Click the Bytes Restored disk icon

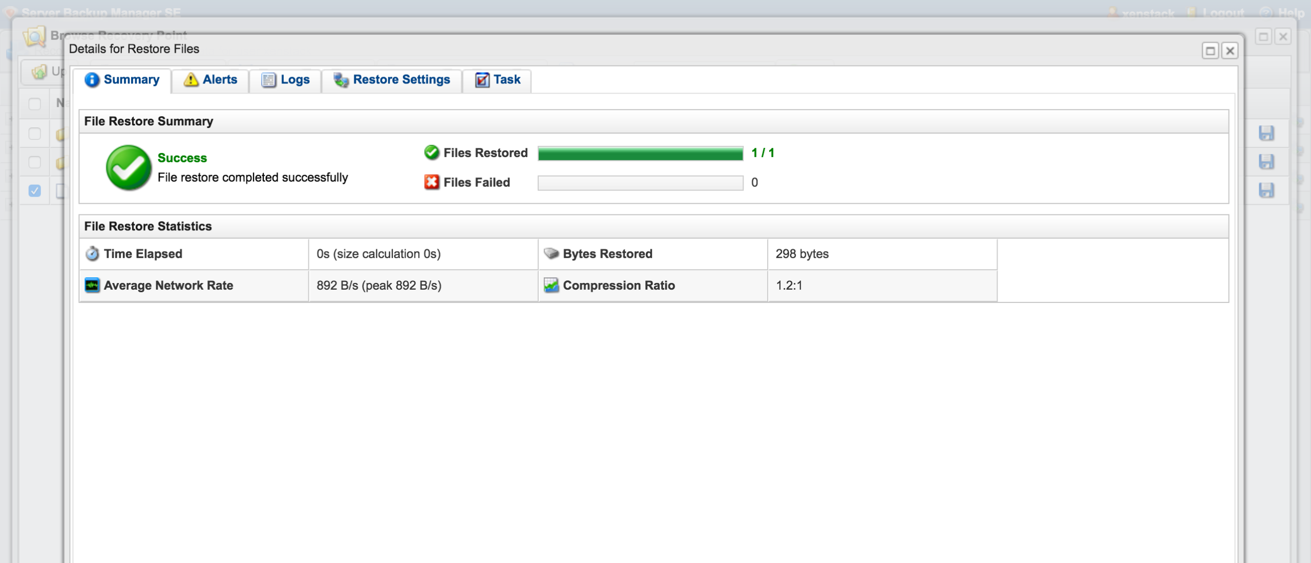pyautogui.click(x=551, y=253)
